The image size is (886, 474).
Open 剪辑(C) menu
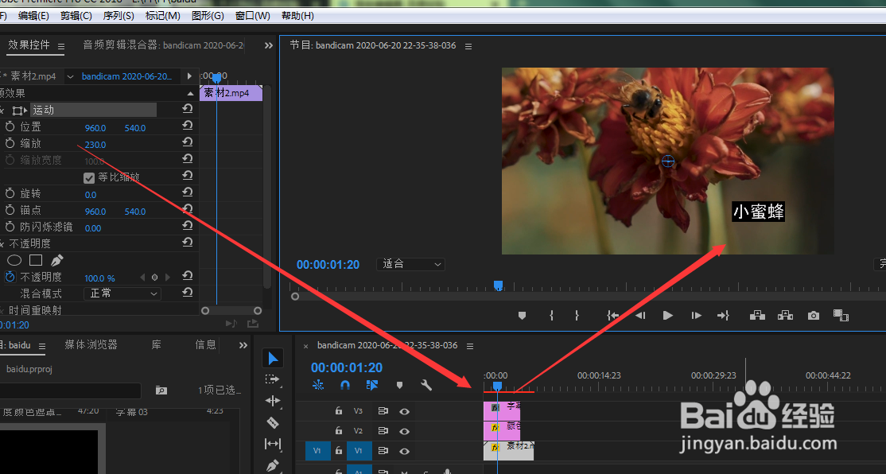[76, 16]
